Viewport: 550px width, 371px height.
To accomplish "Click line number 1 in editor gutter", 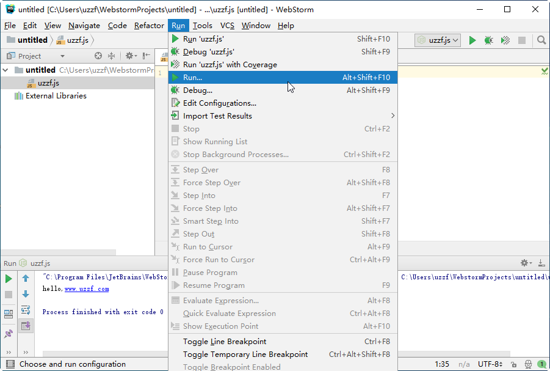I will point(160,73).
